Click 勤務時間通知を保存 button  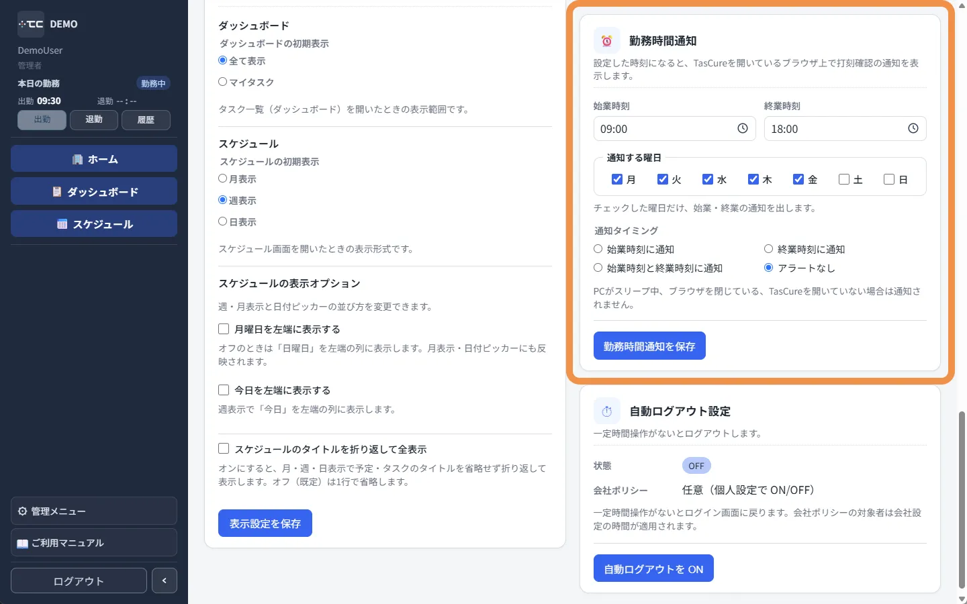[x=649, y=346]
